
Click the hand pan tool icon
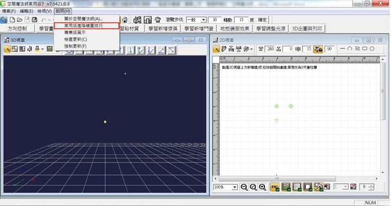(157, 20)
